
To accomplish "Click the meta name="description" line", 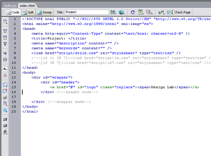I will point(75,43).
